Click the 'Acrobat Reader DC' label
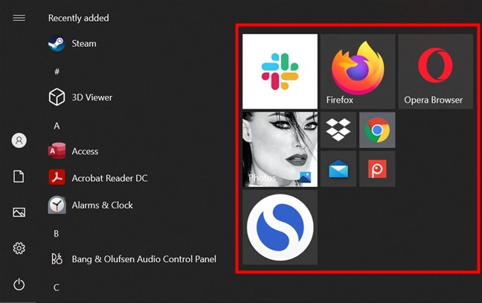The width and height of the screenshot is (482, 303). tap(109, 178)
